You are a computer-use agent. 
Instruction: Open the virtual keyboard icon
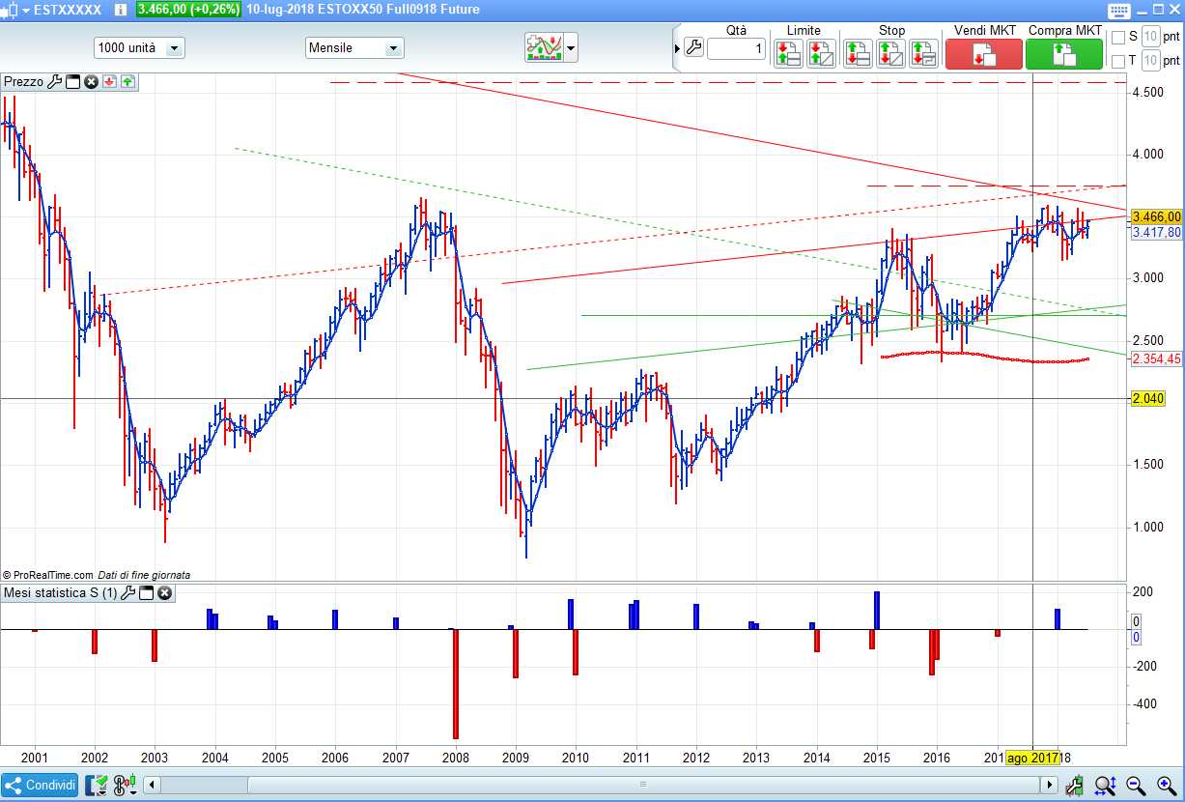1117,11
